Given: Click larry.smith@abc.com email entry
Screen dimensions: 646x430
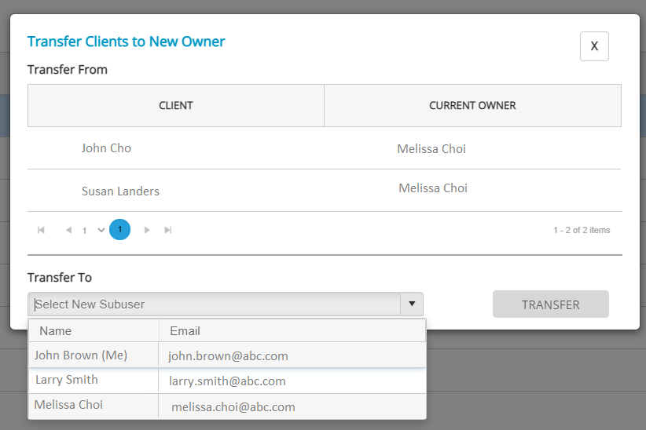Looking at the screenshot, I should (x=227, y=381).
